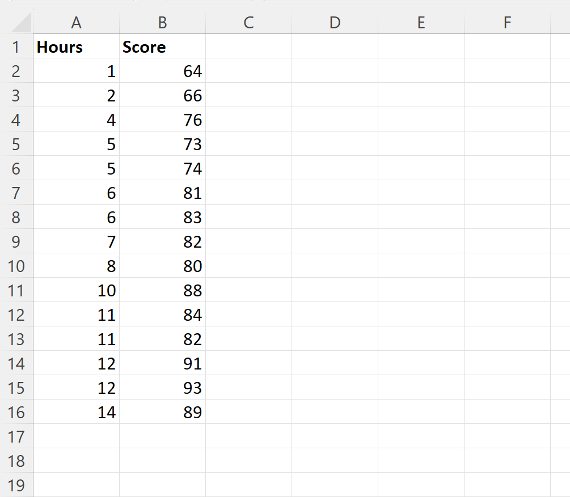Image resolution: width=570 pixels, height=497 pixels.
Task: Select column A header
Action: pyautogui.click(x=77, y=23)
